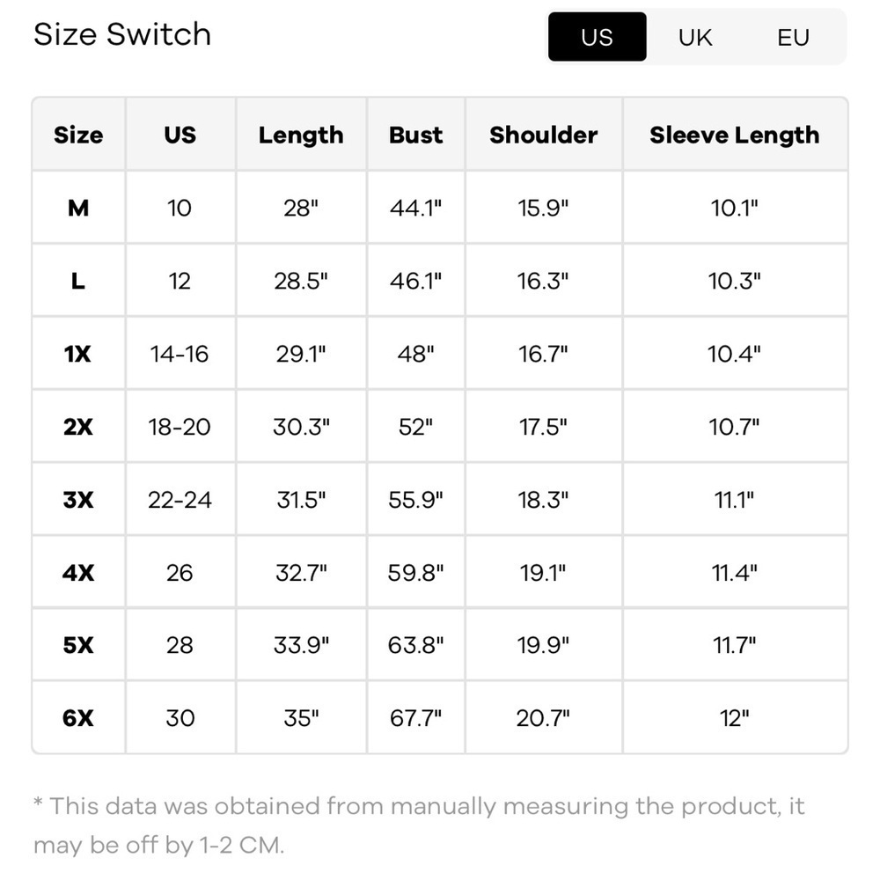The image size is (880, 880).
Task: Click the Sleeve Length column header
Action: point(735,135)
